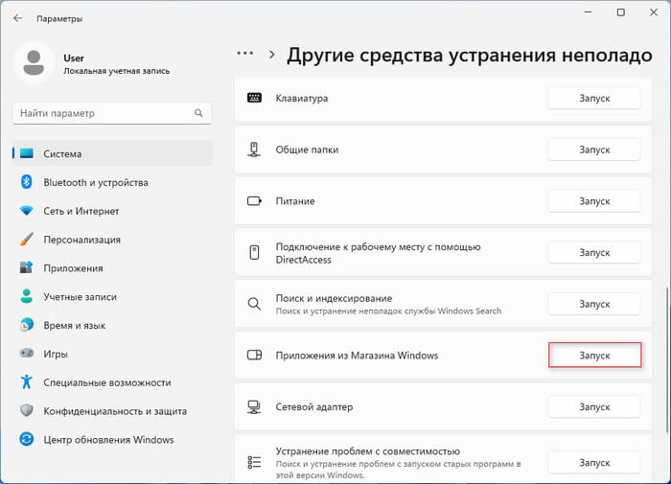Screen dimensions: 671x484
Task: Click the battery icon in the Питание row
Action: pyautogui.click(x=255, y=201)
